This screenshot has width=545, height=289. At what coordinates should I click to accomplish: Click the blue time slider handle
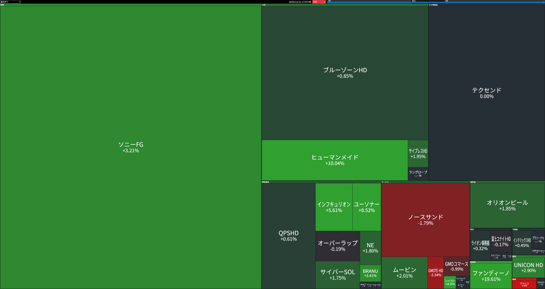(544, 2)
